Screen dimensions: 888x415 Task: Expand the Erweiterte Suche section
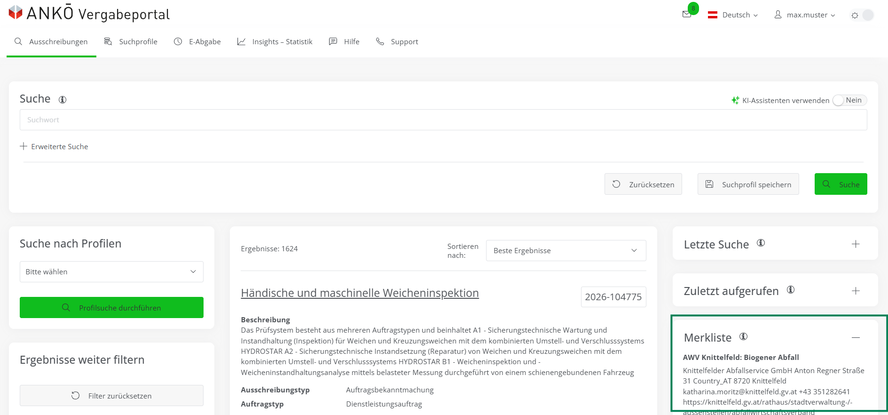(54, 146)
